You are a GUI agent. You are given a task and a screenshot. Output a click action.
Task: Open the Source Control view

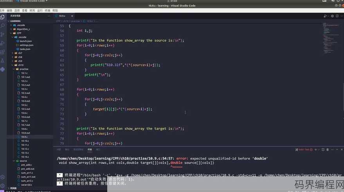pos(2,34)
